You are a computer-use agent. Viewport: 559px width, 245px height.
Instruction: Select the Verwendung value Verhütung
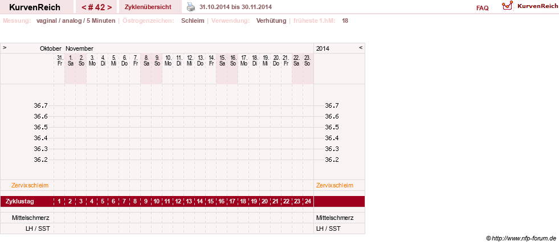pyautogui.click(x=271, y=21)
